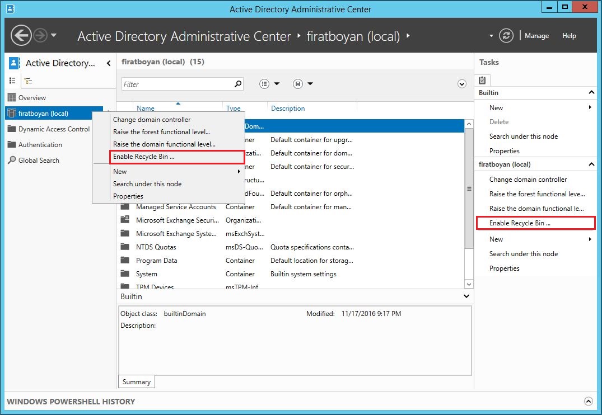Click Search under this node under Builtin
This screenshot has height=415, width=602.
pyautogui.click(x=523, y=136)
